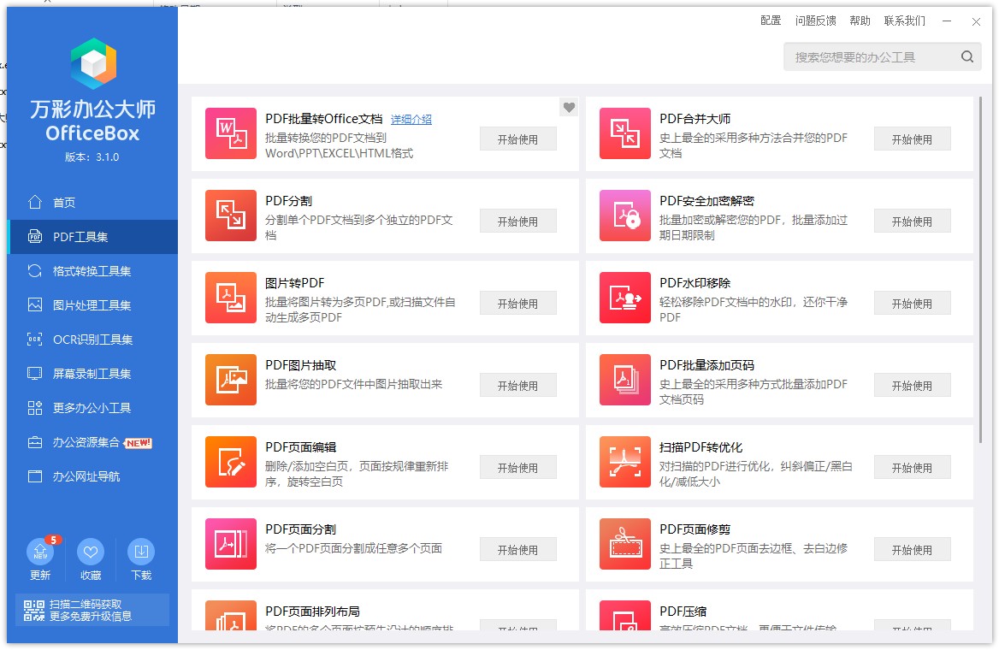Click the 搜索您想要的办公工具 search field
The image size is (999, 650).
click(883, 56)
